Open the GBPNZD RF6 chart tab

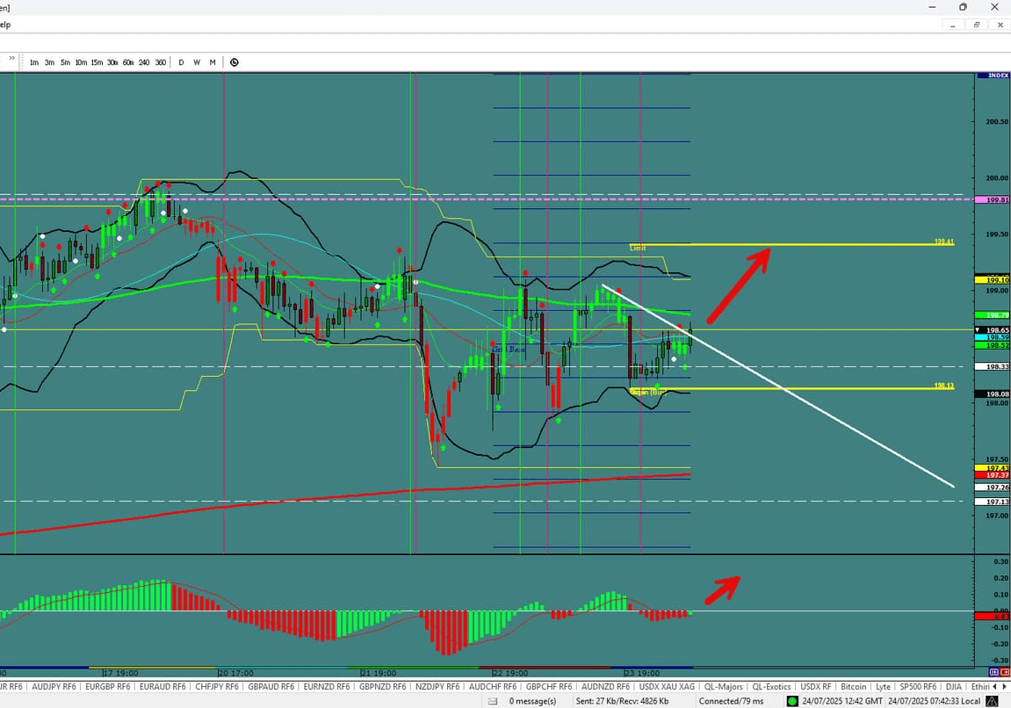[x=383, y=687]
